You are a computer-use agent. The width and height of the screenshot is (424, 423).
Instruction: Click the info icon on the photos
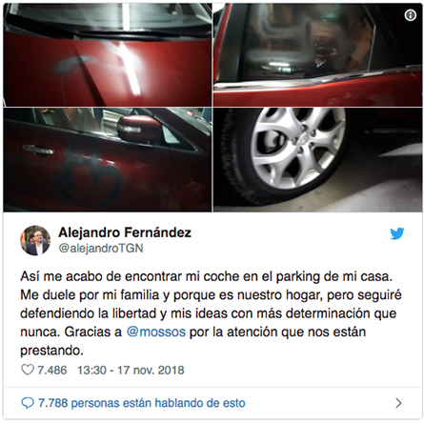pyautogui.click(x=411, y=15)
